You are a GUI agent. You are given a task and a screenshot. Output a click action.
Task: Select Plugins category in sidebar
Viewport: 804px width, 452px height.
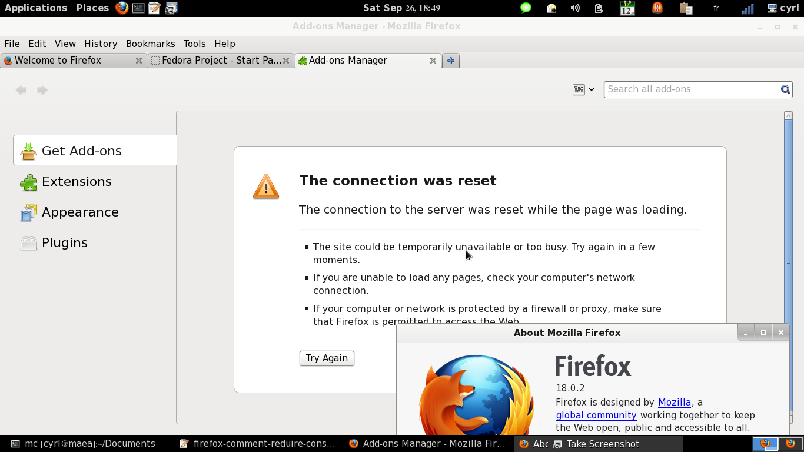[x=64, y=243]
